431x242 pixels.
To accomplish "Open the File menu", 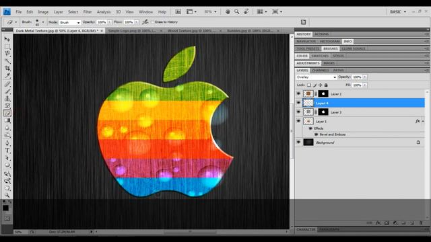I will click(18, 12).
